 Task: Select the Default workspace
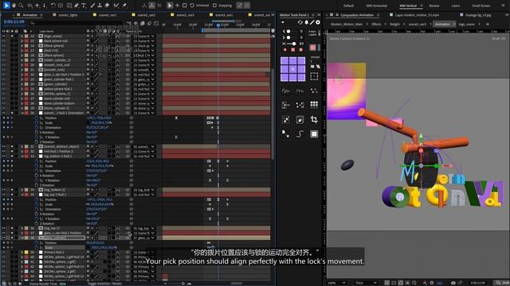point(348,6)
